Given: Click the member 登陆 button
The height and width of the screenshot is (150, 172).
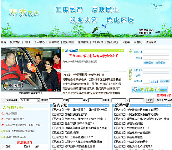Looking at the screenshot, I should tap(160, 62).
